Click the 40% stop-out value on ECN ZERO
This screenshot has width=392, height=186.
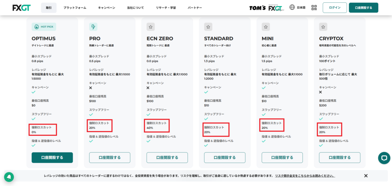click(x=150, y=128)
